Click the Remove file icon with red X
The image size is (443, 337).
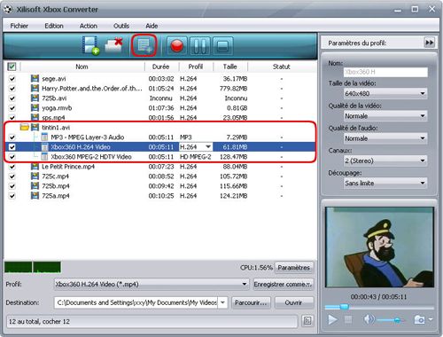114,45
